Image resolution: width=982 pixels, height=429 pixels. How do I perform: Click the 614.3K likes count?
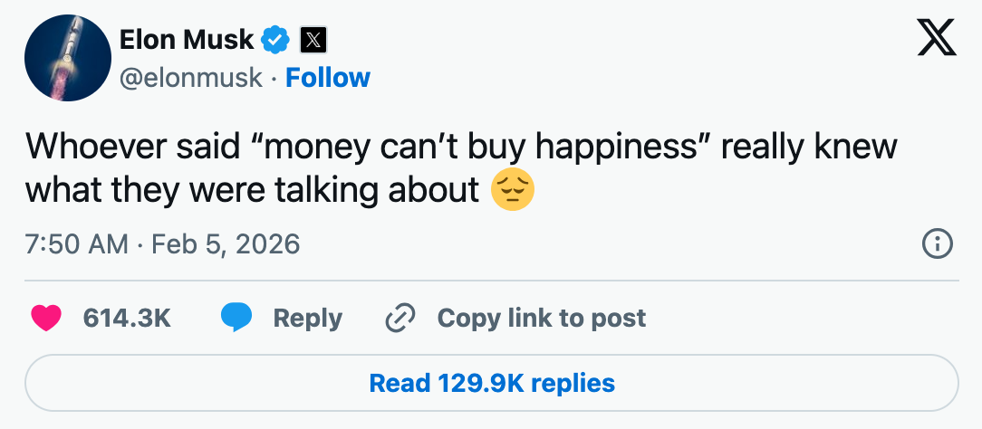pyautogui.click(x=127, y=318)
